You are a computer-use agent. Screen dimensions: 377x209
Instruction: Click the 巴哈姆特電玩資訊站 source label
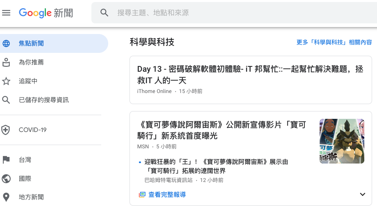pyautogui.click(x=168, y=180)
